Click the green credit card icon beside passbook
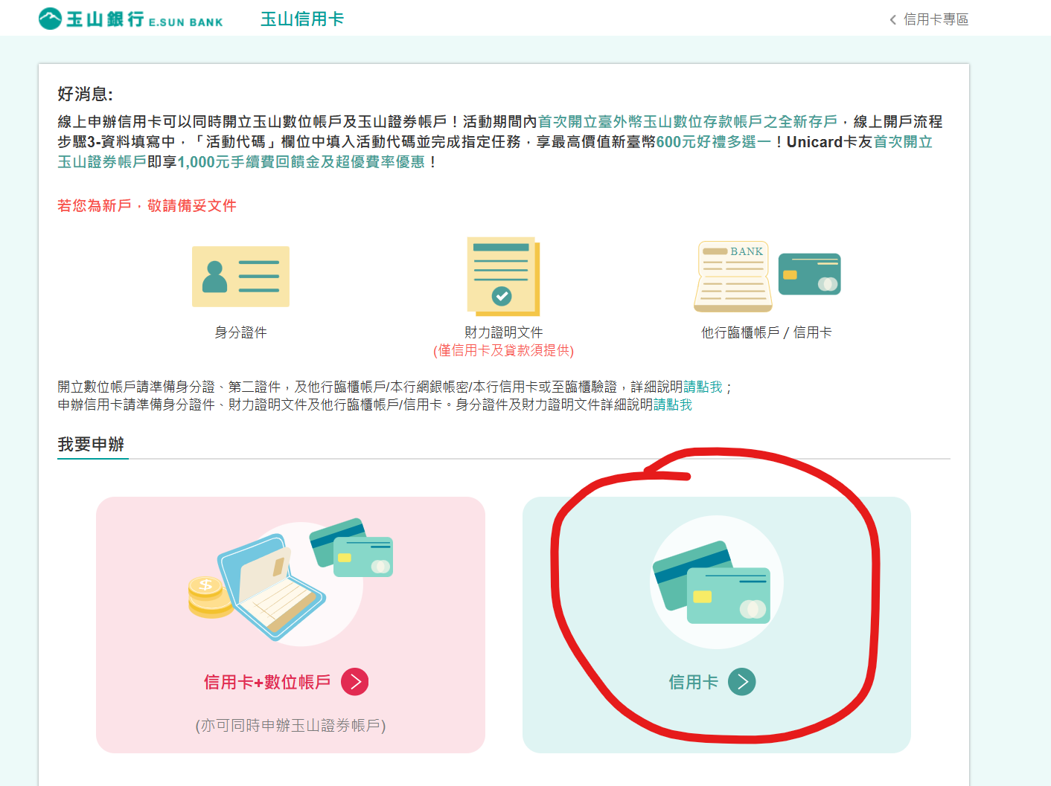This screenshot has height=786, width=1051. click(x=809, y=274)
